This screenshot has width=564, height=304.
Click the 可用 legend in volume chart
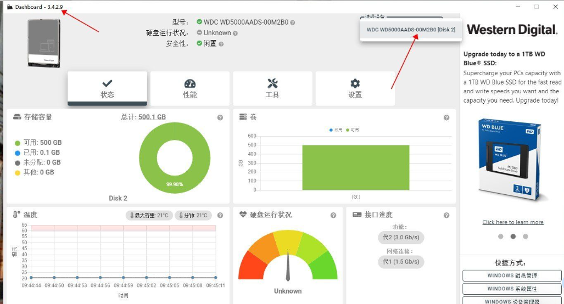click(x=353, y=130)
